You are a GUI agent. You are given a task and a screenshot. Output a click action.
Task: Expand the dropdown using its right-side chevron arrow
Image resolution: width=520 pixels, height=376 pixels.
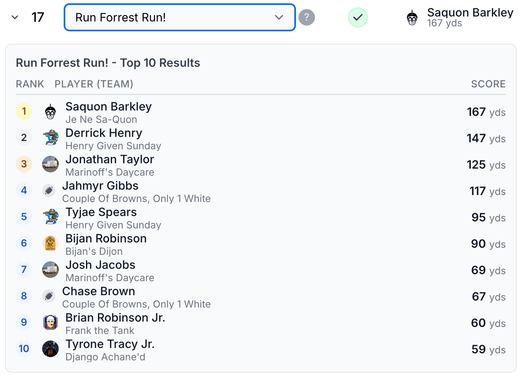click(279, 17)
